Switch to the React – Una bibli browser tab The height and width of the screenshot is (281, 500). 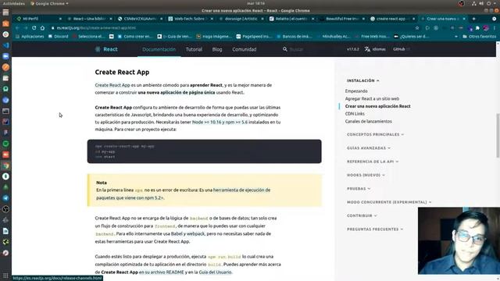pyautogui.click(x=89, y=19)
